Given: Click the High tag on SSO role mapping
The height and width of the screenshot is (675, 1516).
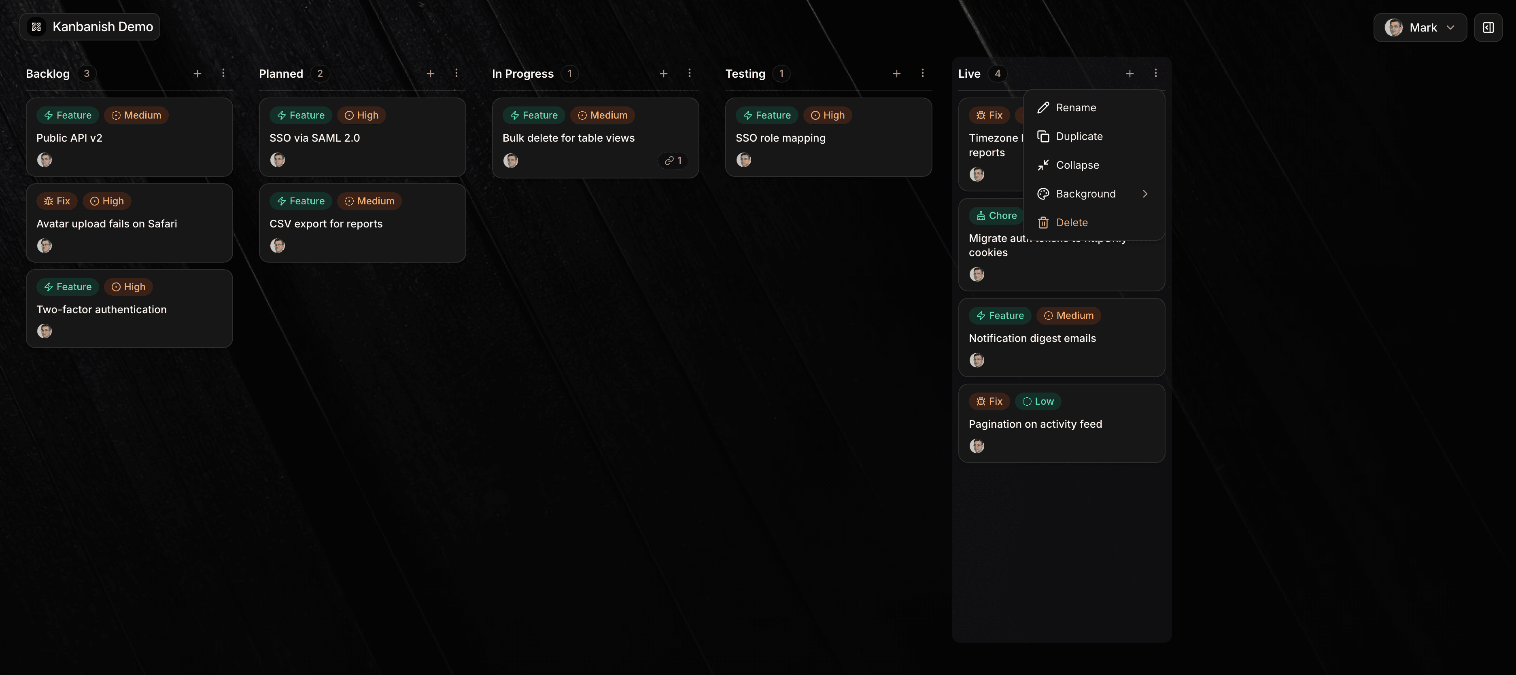Looking at the screenshot, I should 828,115.
